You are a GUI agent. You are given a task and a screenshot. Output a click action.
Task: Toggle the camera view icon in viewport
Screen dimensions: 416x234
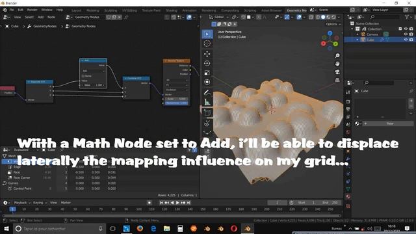pyautogui.click(x=337, y=72)
